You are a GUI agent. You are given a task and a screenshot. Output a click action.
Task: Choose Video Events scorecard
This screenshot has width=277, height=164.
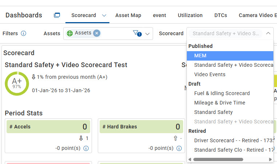230,74
